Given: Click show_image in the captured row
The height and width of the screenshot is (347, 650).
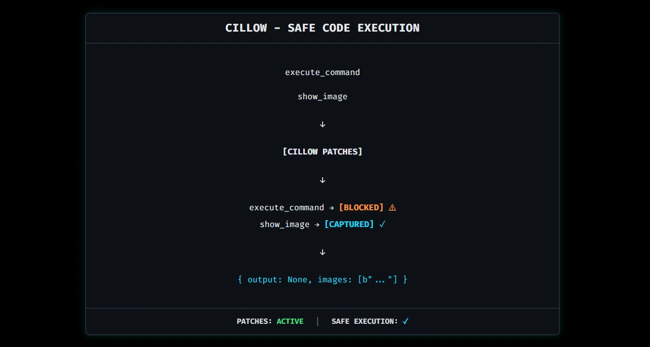Looking at the screenshot, I should click(x=284, y=225).
